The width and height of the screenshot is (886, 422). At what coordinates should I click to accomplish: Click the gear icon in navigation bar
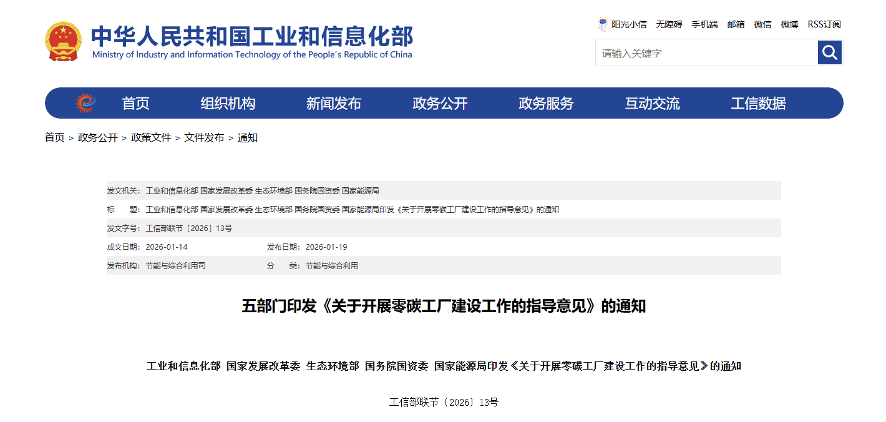click(85, 103)
